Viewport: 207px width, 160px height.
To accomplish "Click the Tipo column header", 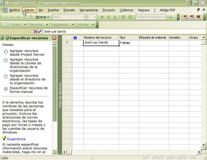I will 129,38.
